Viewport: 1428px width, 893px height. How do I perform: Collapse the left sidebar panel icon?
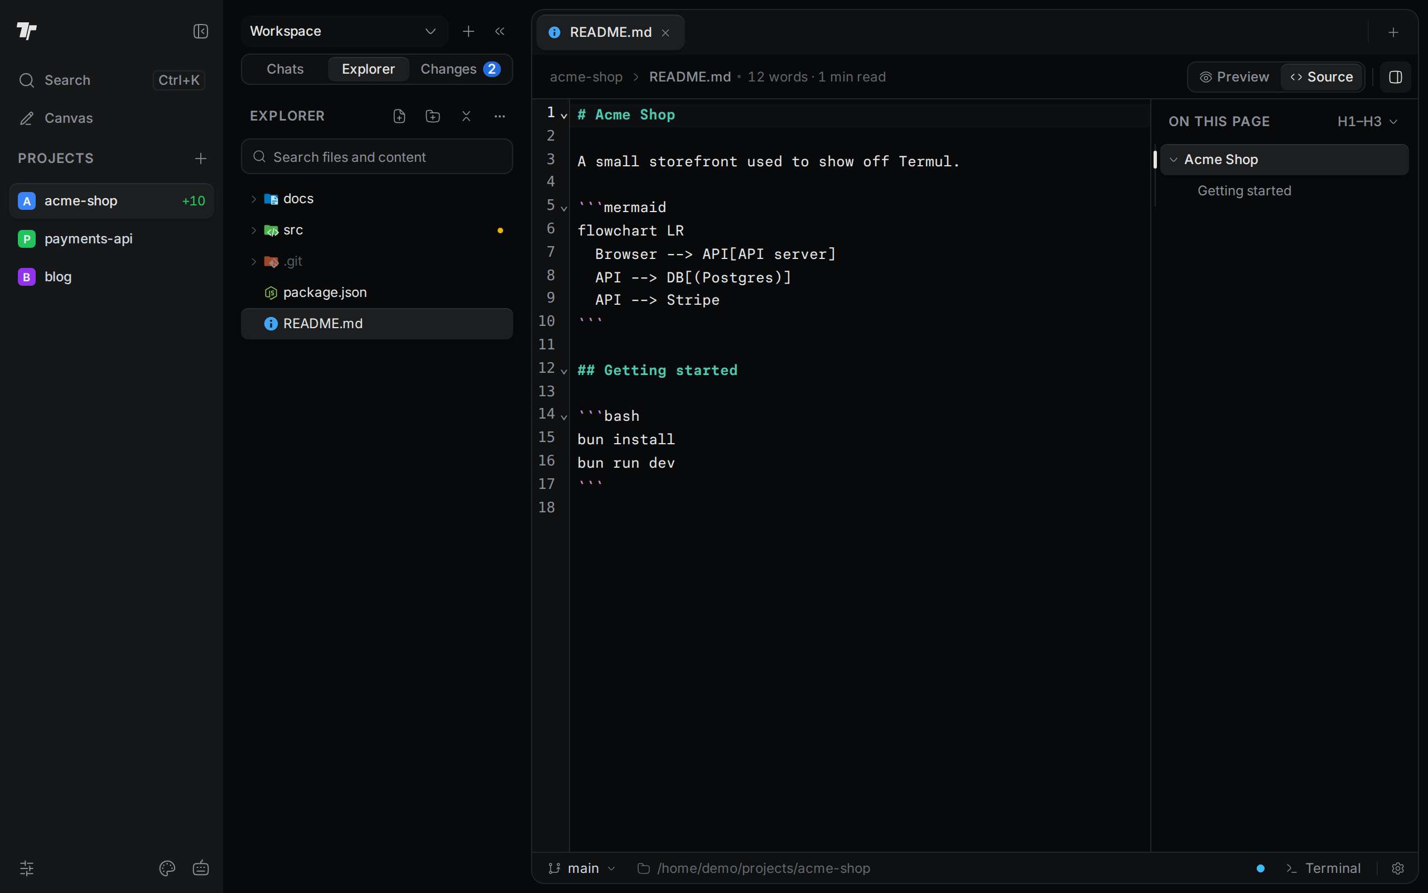click(x=201, y=31)
